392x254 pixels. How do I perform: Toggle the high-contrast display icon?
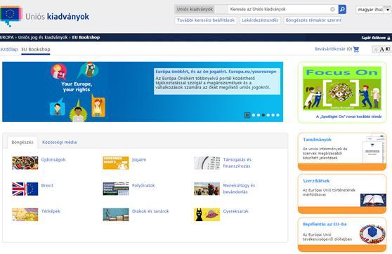pyautogui.click(x=388, y=49)
